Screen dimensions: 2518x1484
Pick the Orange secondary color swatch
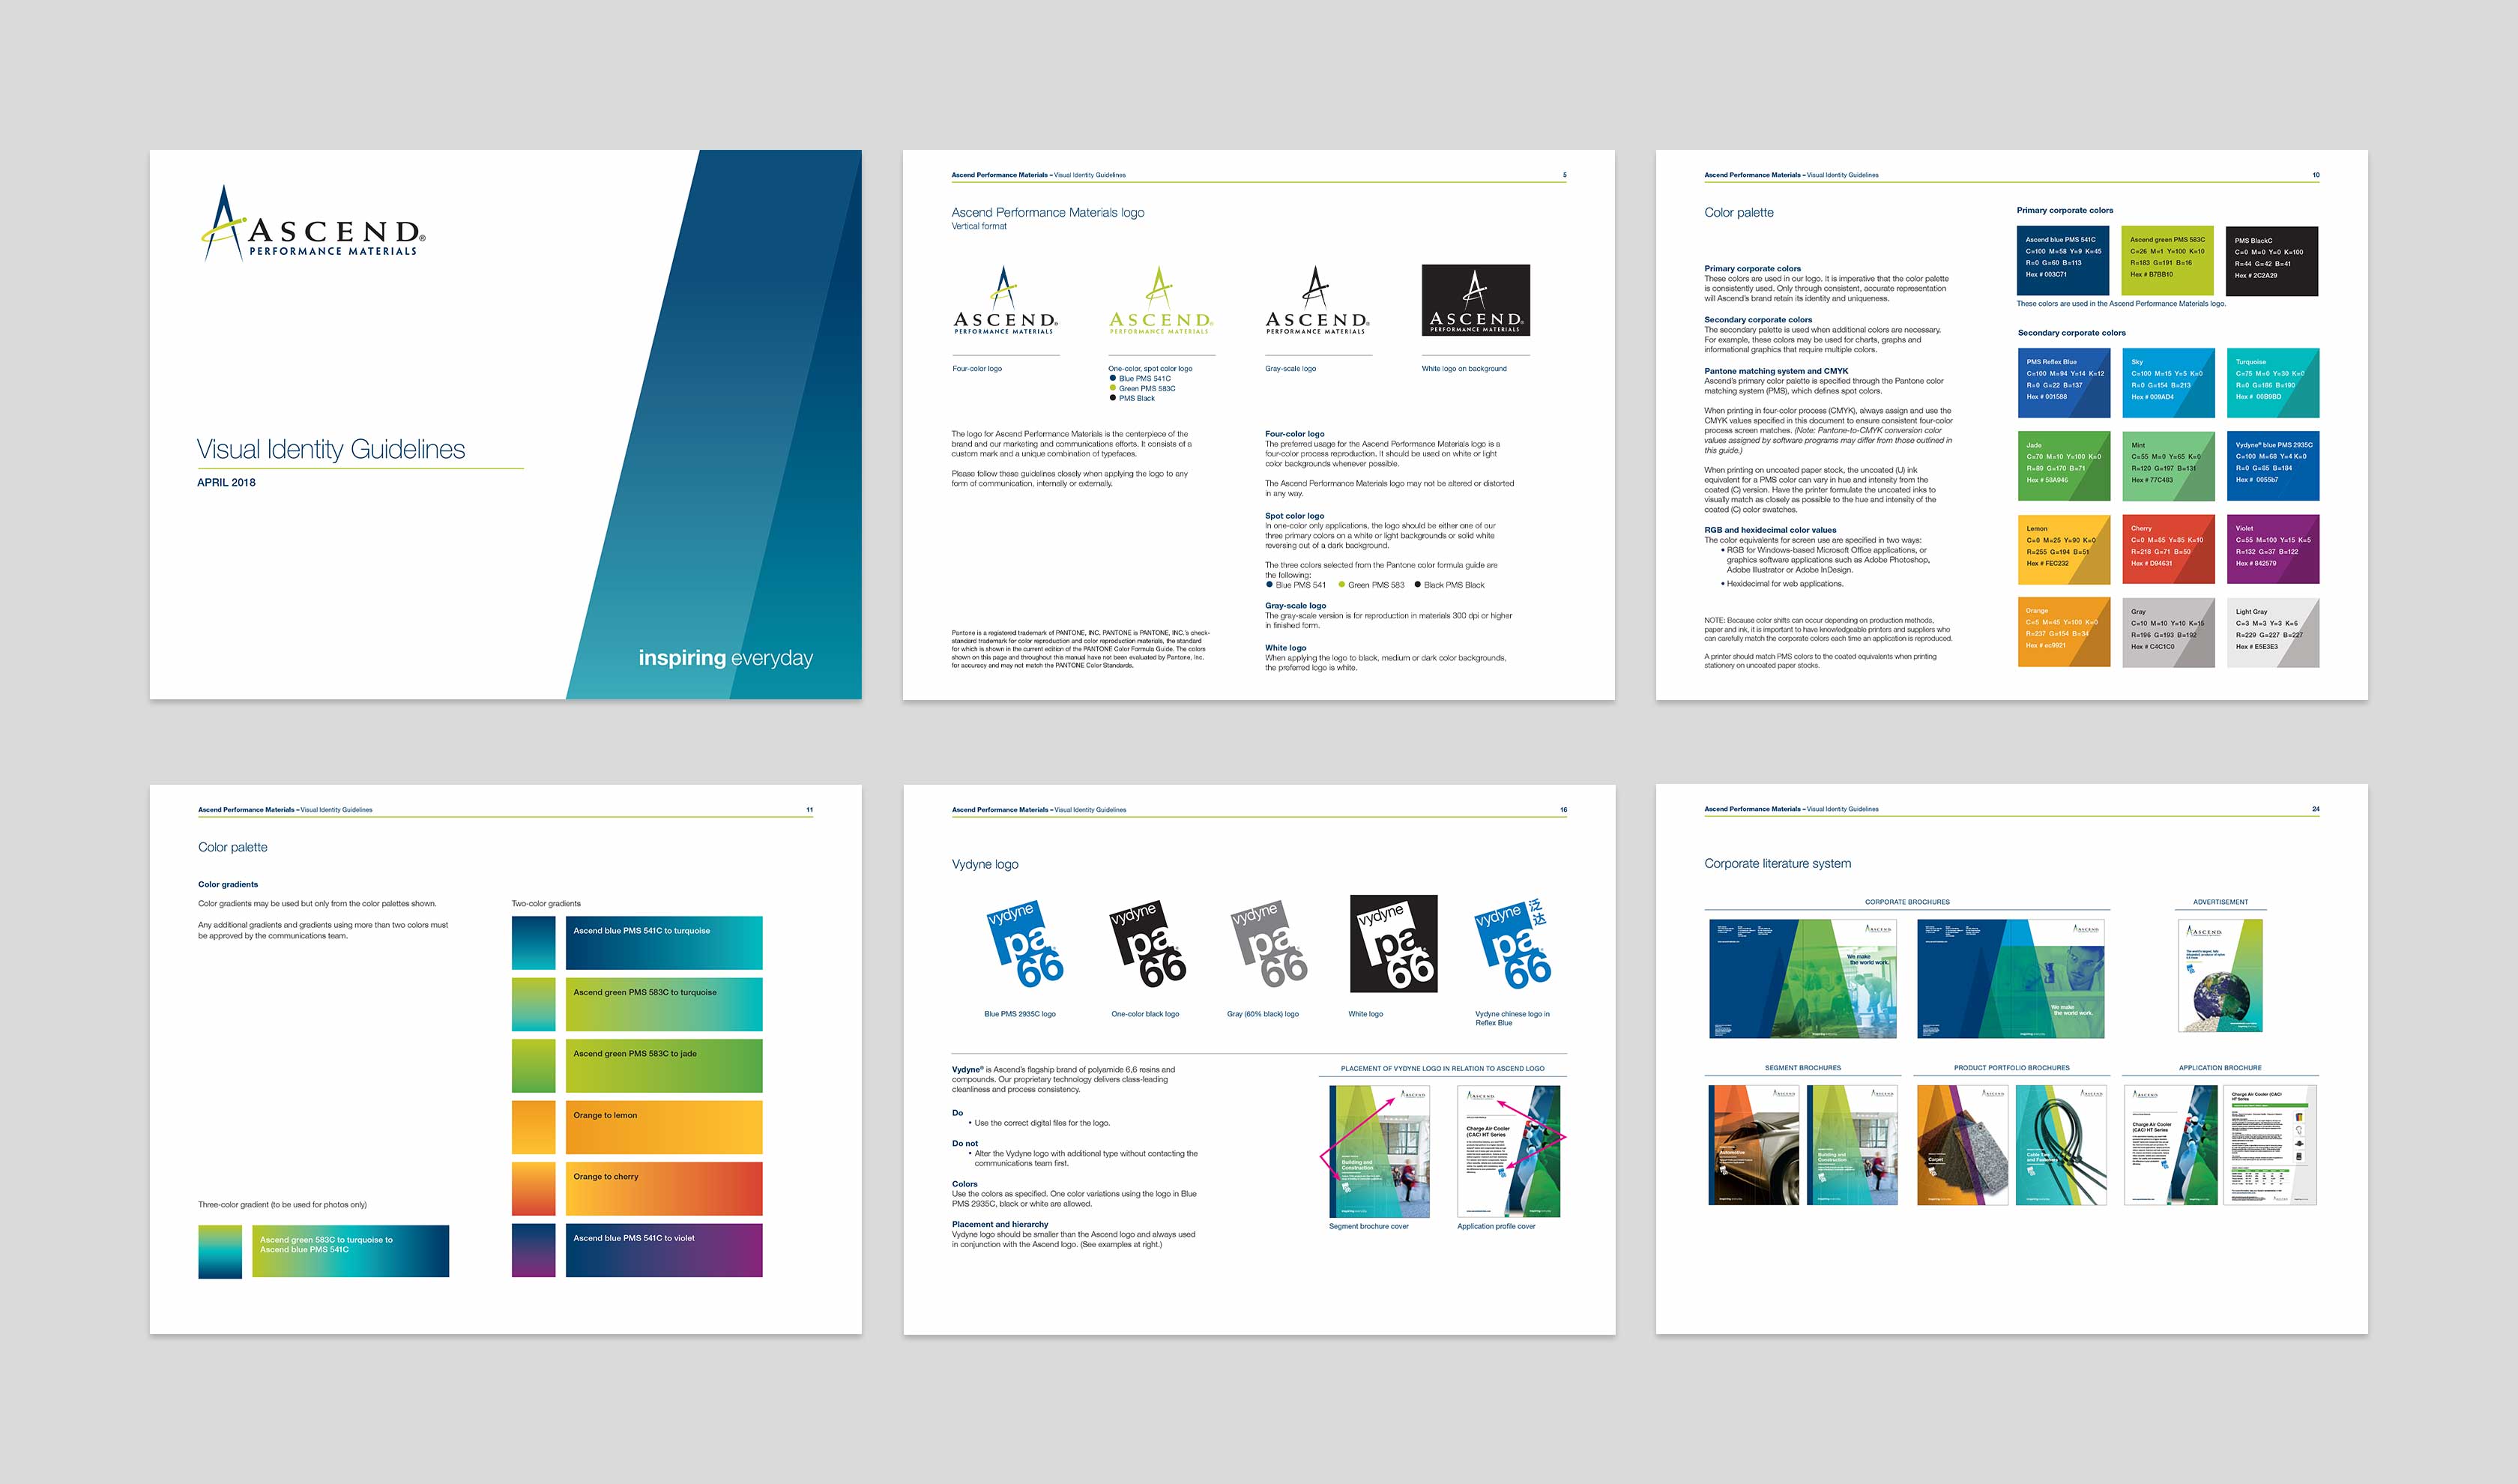click(x=2063, y=632)
